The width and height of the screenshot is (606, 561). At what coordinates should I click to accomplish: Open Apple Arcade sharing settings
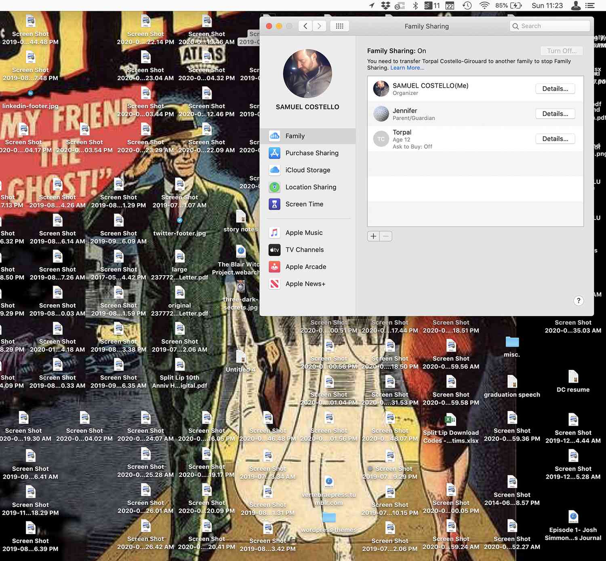click(305, 267)
